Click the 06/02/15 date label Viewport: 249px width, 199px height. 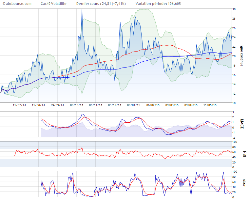click(153, 105)
